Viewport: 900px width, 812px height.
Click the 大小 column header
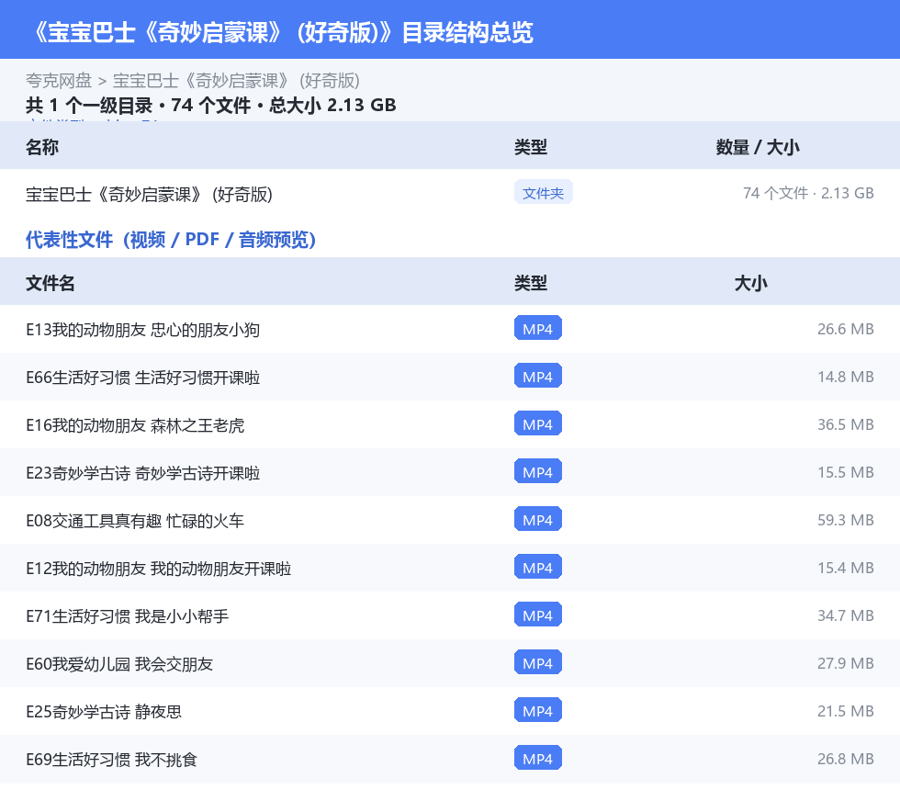tap(751, 283)
